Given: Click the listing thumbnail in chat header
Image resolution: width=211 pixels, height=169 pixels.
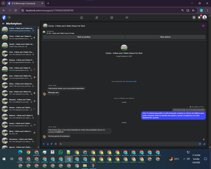Looking at the screenshot, I should click(45, 26).
